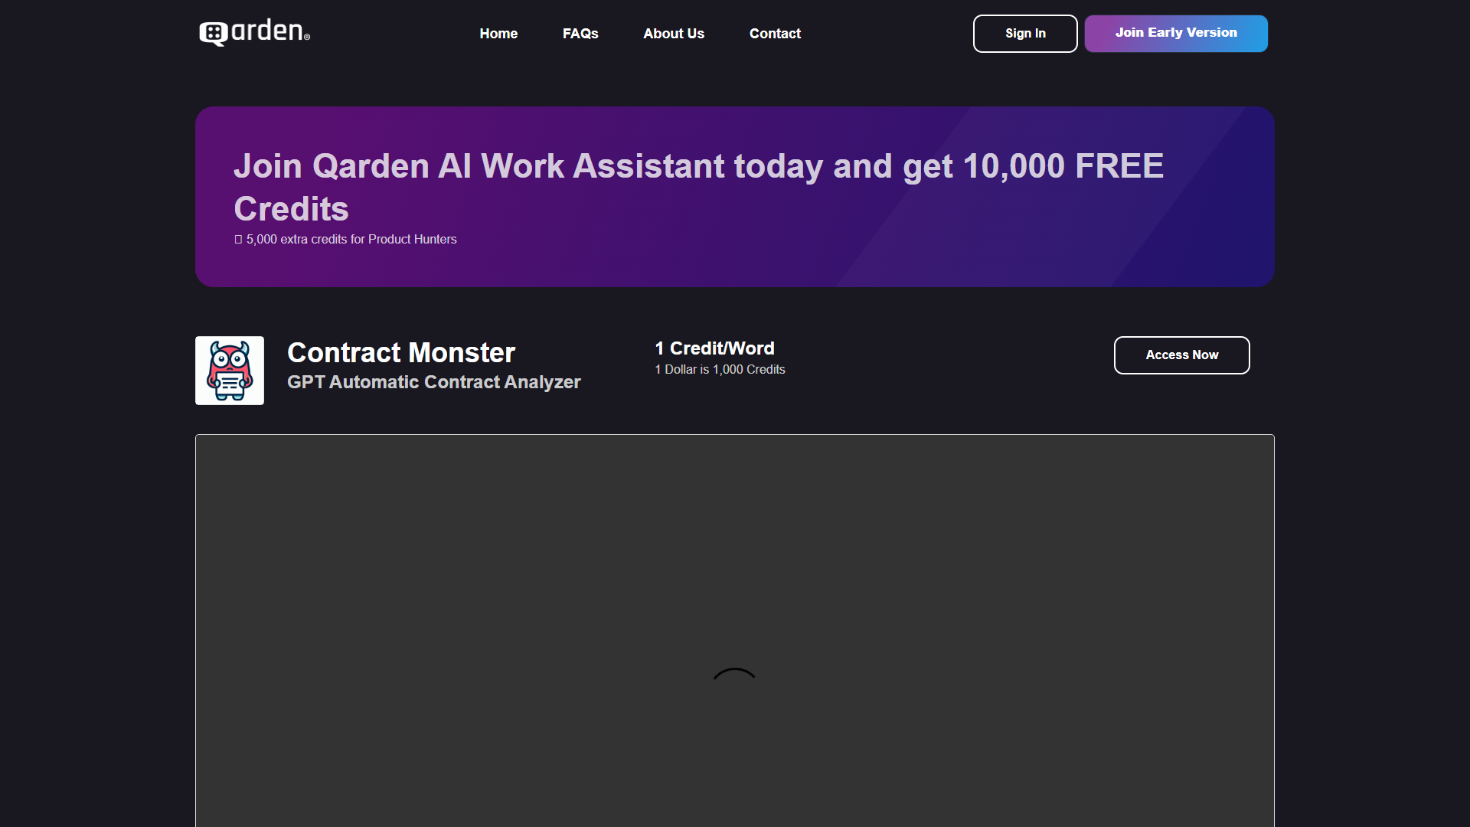Click the 10,000 FREE Credits banner heading
1470x827 pixels.
click(698, 187)
